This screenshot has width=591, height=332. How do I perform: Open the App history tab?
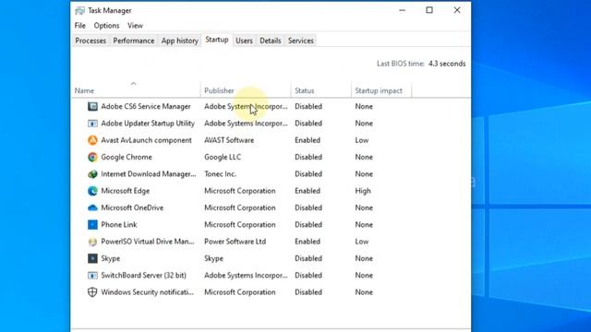[180, 41]
